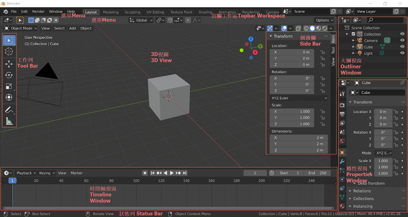The width and height of the screenshot is (408, 217).
Task: Hide Collection in the outliner
Action: (402, 34)
